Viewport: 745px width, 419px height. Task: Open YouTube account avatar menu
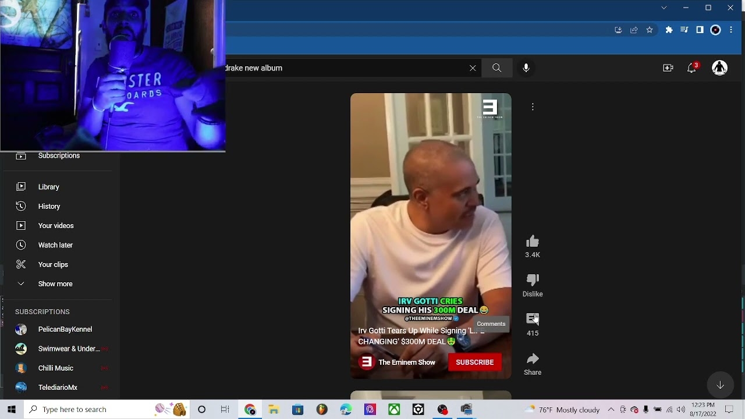720,68
